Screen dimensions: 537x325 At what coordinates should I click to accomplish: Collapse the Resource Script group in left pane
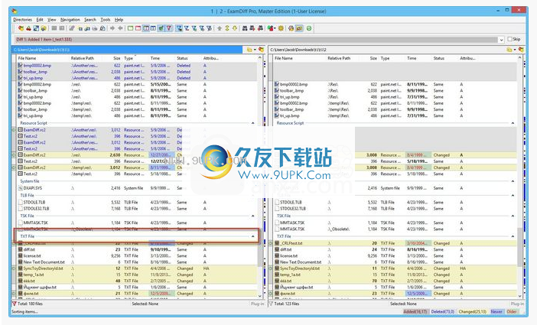(252, 123)
